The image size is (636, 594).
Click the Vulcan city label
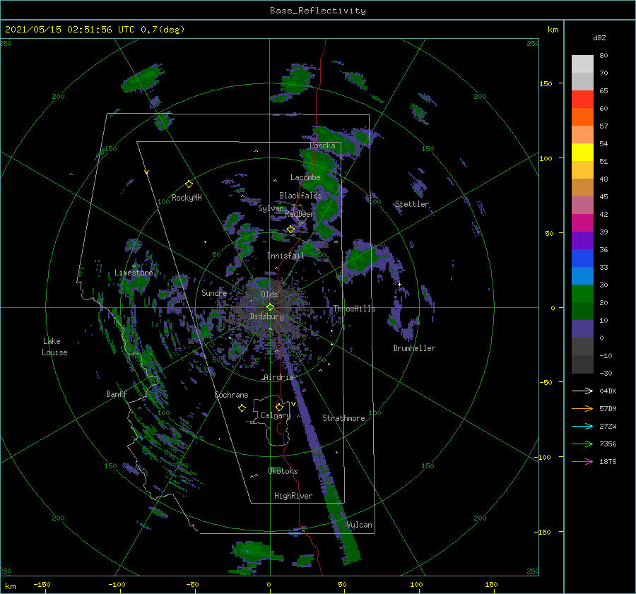pyautogui.click(x=360, y=525)
